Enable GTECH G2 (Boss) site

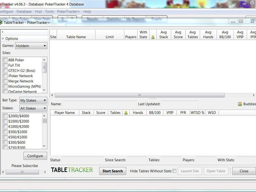6,70
